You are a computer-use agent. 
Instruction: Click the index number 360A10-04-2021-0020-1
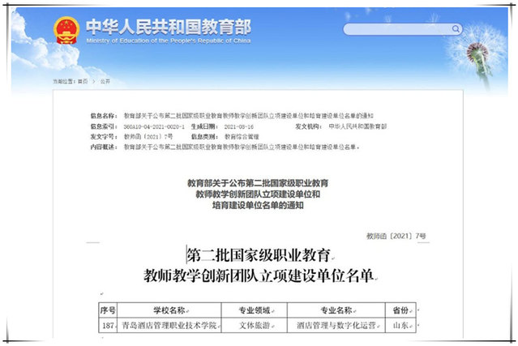point(154,127)
